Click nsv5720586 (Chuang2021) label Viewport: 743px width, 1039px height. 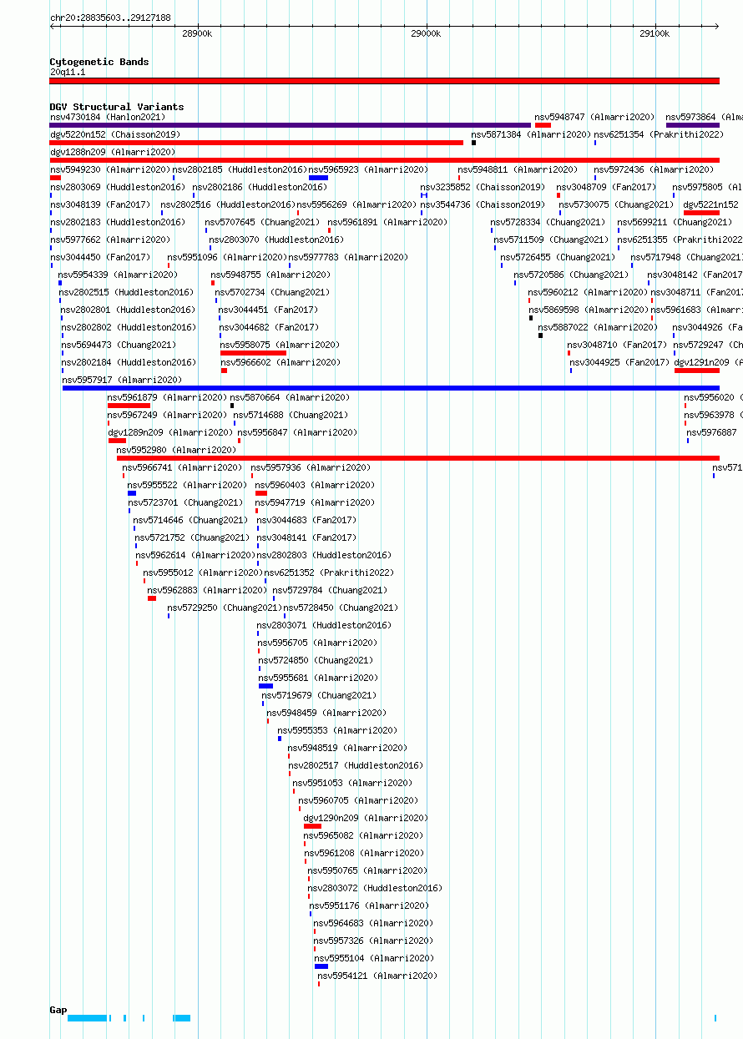[571, 275]
